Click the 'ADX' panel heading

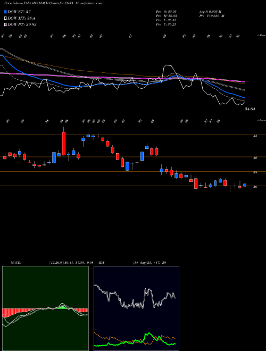click(101, 263)
